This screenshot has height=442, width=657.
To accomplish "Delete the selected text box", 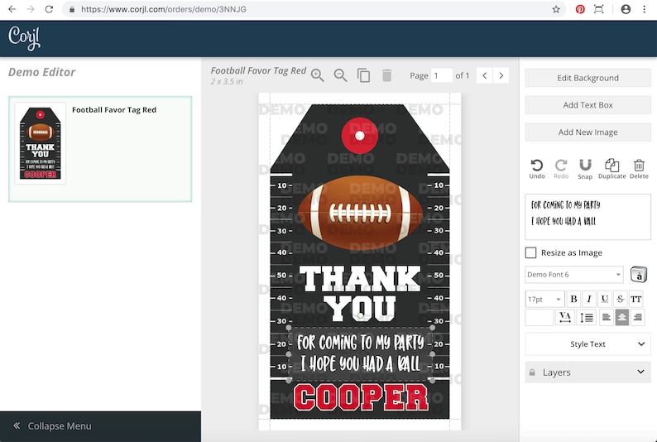I will 639,169.
